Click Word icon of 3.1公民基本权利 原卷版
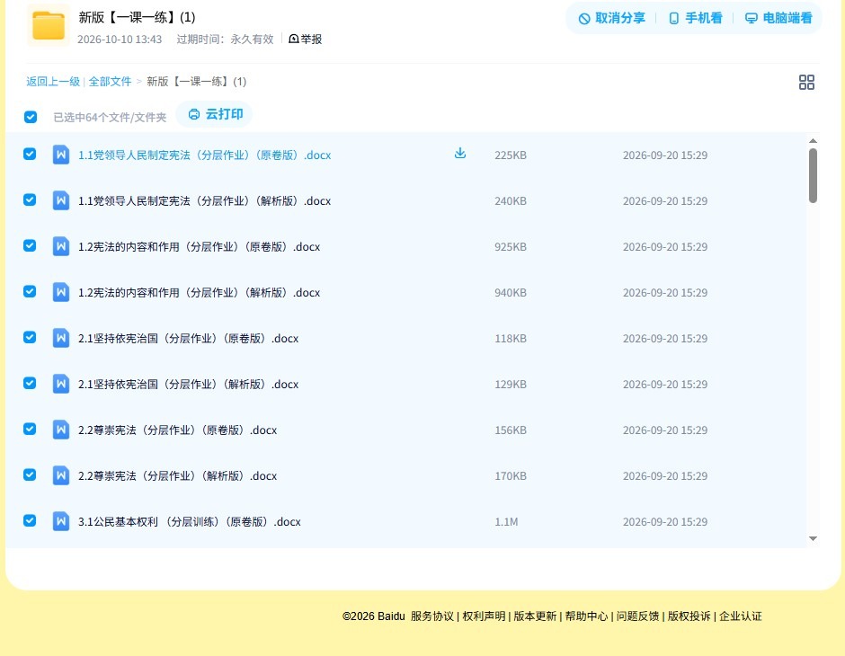845x656 pixels. tap(61, 521)
